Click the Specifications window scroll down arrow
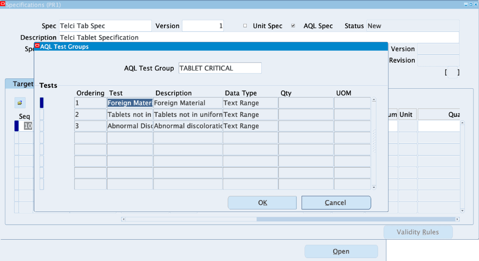This screenshot has width=479, height=261. [x=462, y=211]
